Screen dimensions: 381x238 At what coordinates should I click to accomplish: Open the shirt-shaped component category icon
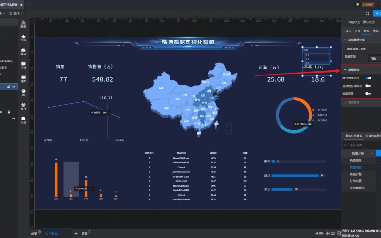[x=23, y=106]
